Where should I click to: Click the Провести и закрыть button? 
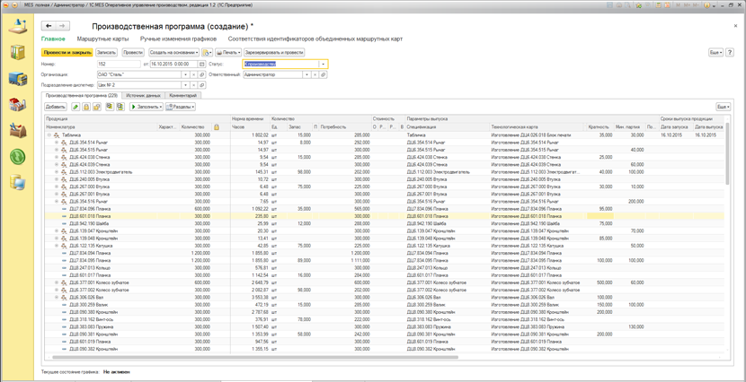[x=67, y=53]
